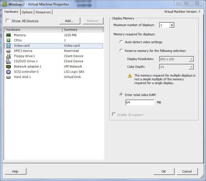Image resolution: width=206 pixels, height=181 pixels.
Task: Click the Virtual Disk summary value
Action: click(73, 77)
